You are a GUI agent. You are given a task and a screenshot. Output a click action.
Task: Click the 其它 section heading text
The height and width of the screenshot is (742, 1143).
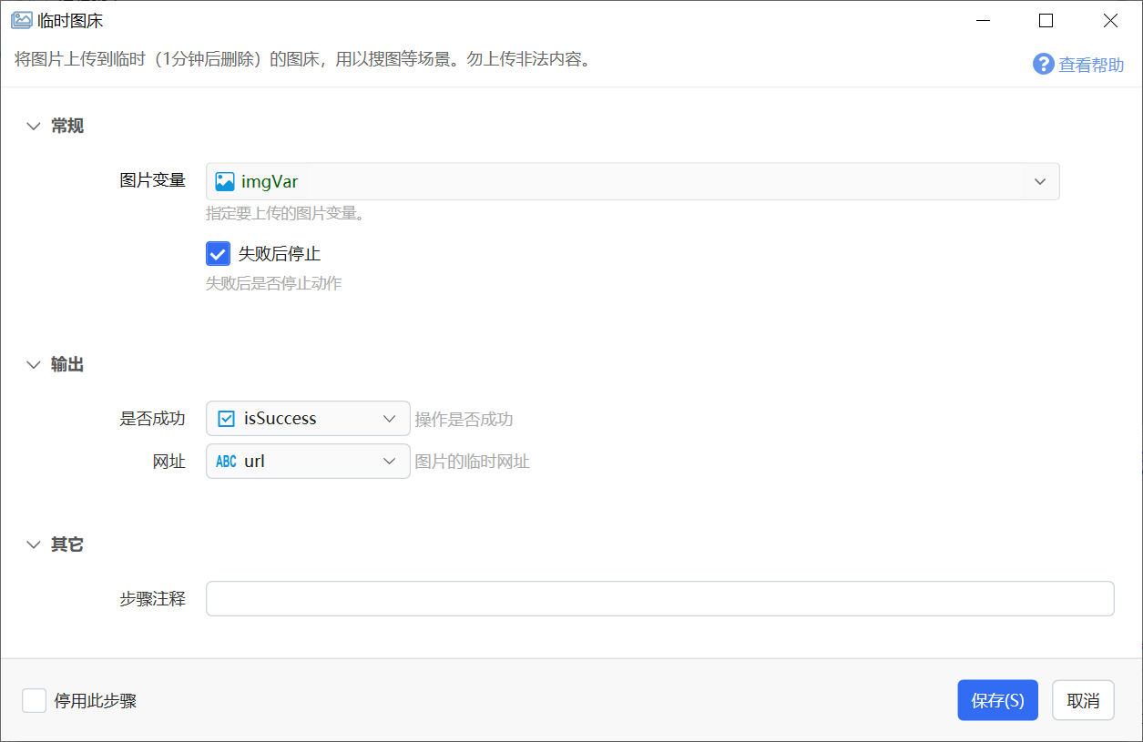click(67, 544)
